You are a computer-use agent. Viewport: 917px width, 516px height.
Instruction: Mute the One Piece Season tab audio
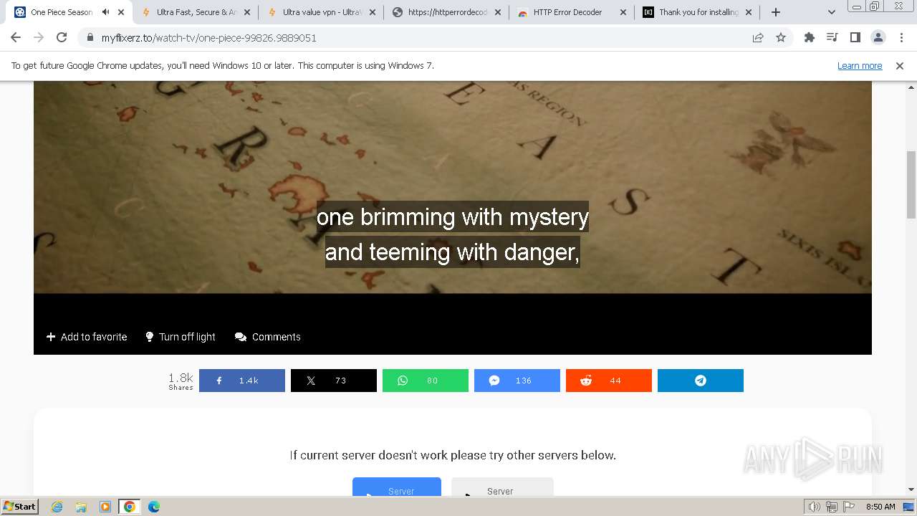point(106,12)
